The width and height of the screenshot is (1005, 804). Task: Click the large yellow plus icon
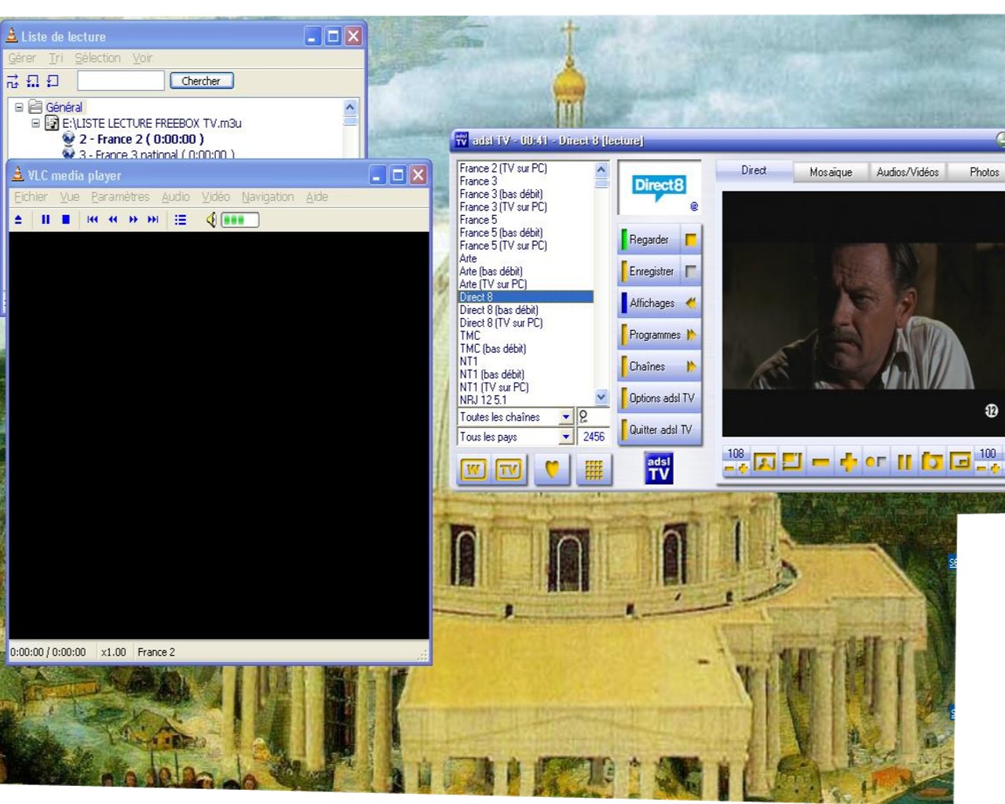(848, 462)
